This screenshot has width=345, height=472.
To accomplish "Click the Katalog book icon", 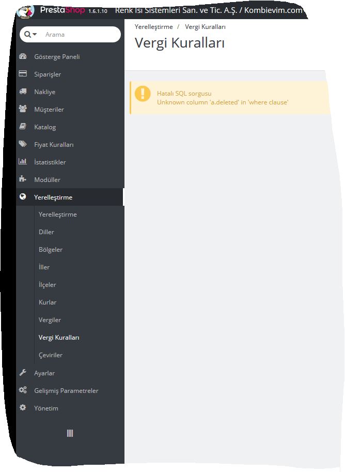I will [x=23, y=127].
